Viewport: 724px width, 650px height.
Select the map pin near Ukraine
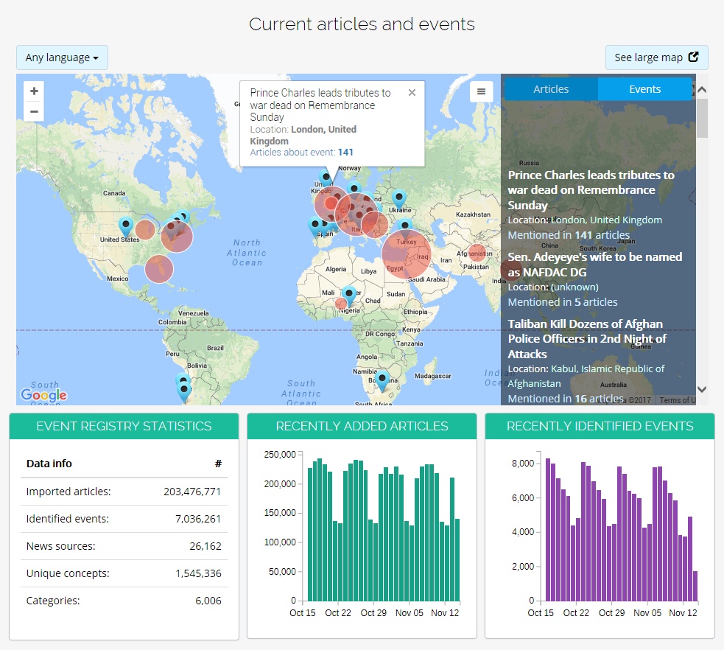pos(398,198)
